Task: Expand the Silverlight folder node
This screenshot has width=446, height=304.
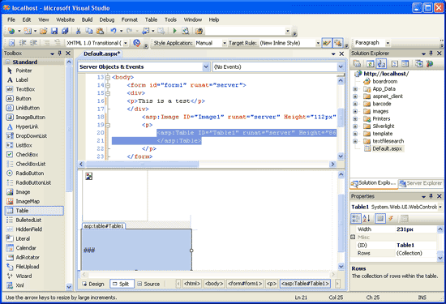Action: coord(355,126)
